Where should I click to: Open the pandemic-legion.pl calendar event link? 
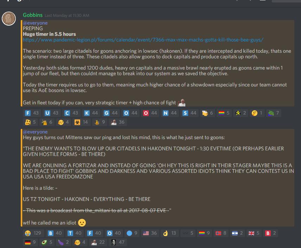pos(143,40)
